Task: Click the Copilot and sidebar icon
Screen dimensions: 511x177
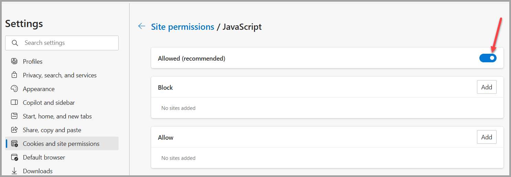Action: pos(14,102)
